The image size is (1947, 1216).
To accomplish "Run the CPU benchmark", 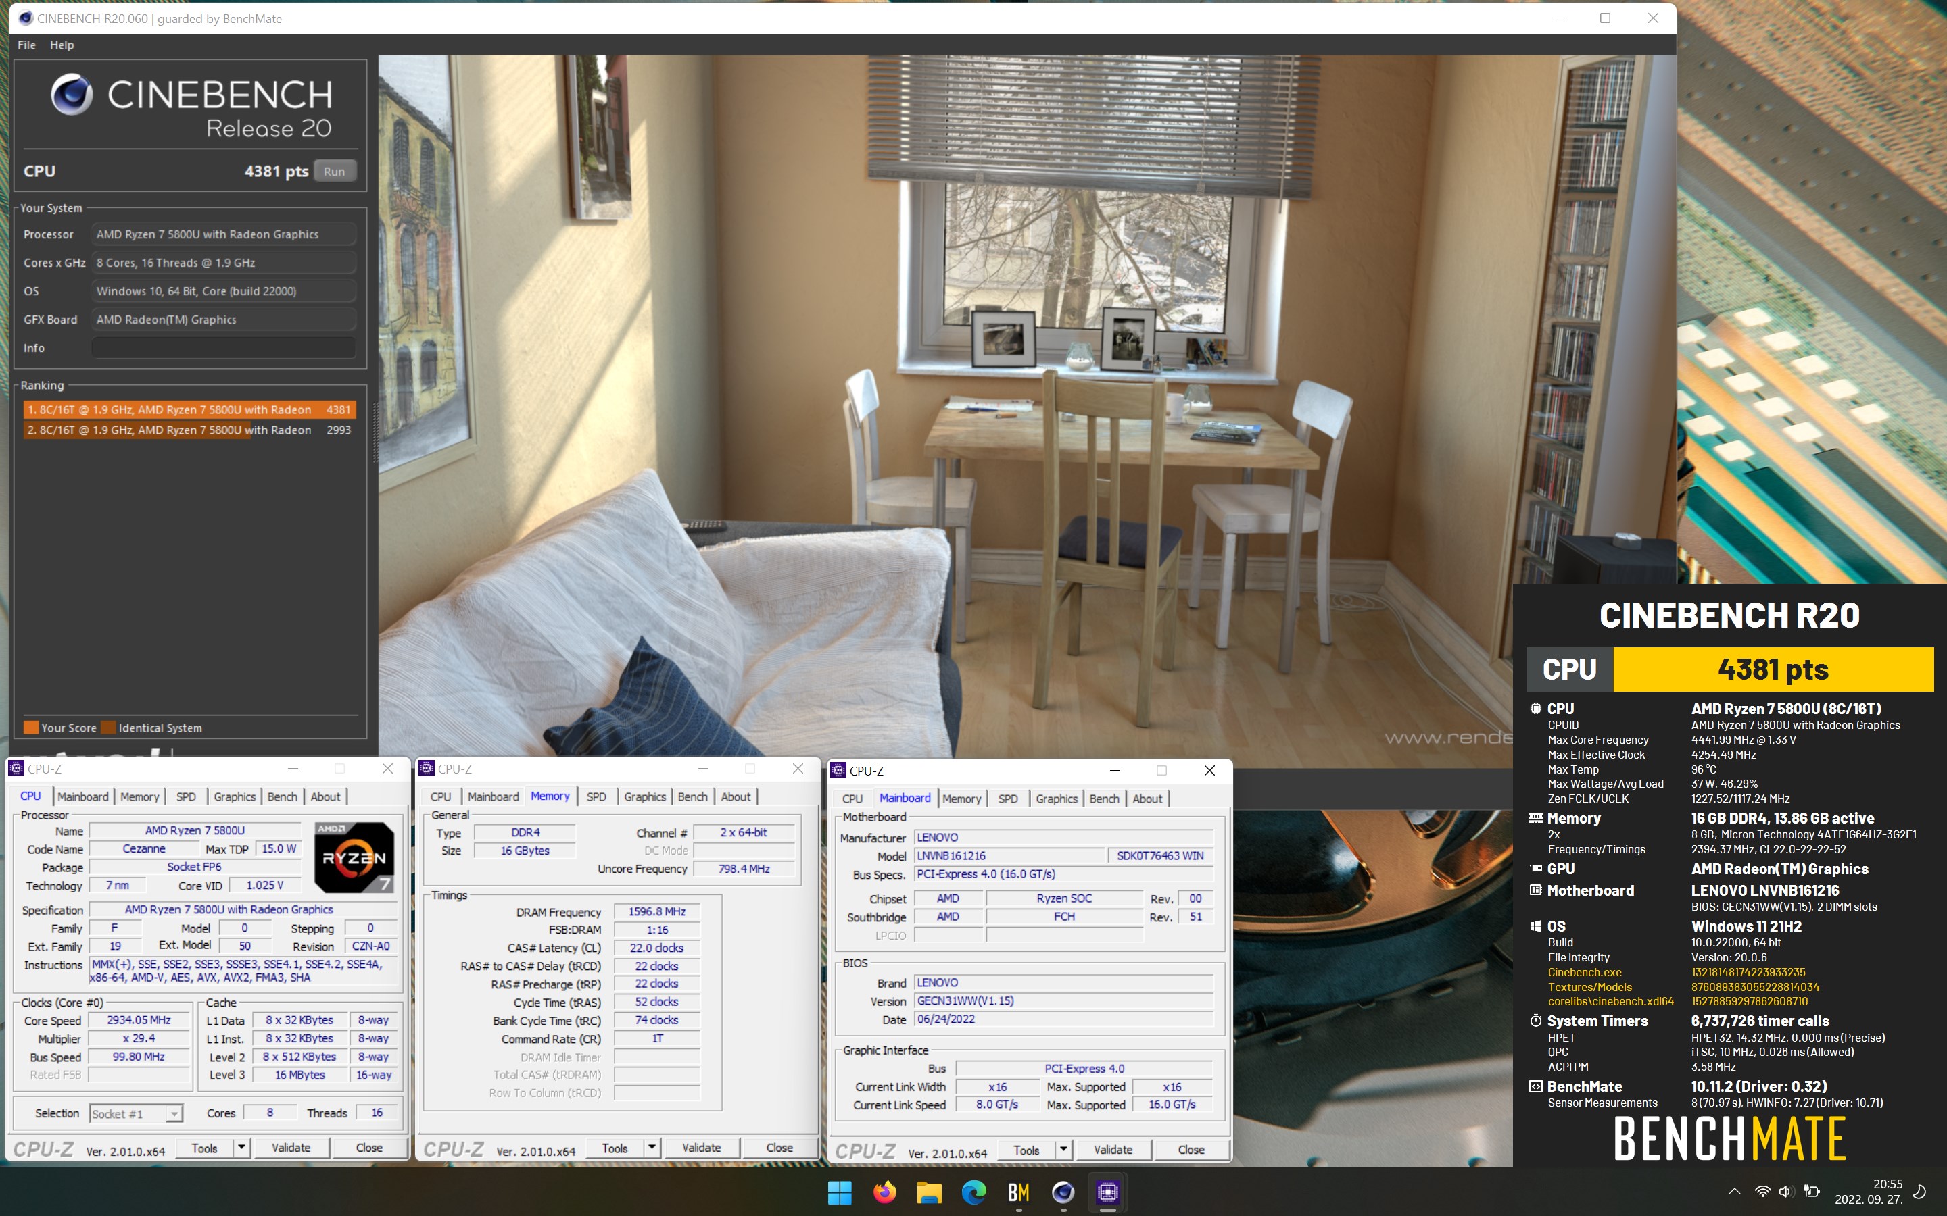I will point(335,172).
